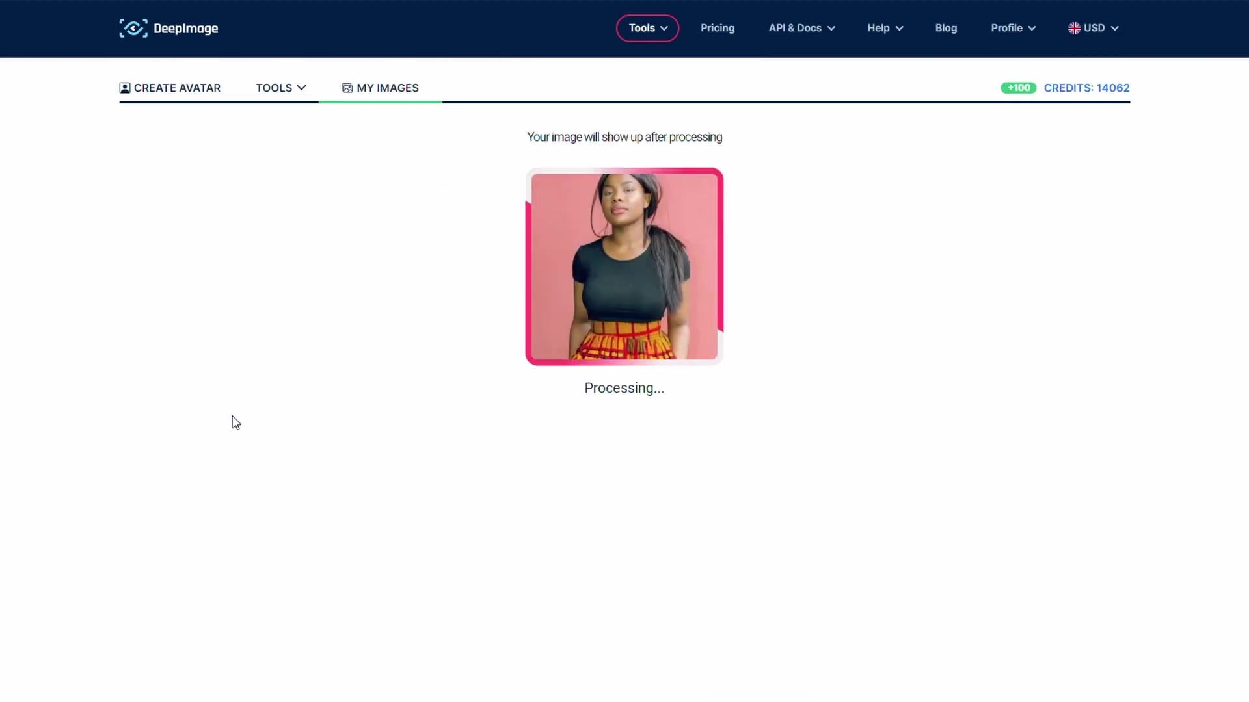Expand the Help menu

pos(885,28)
